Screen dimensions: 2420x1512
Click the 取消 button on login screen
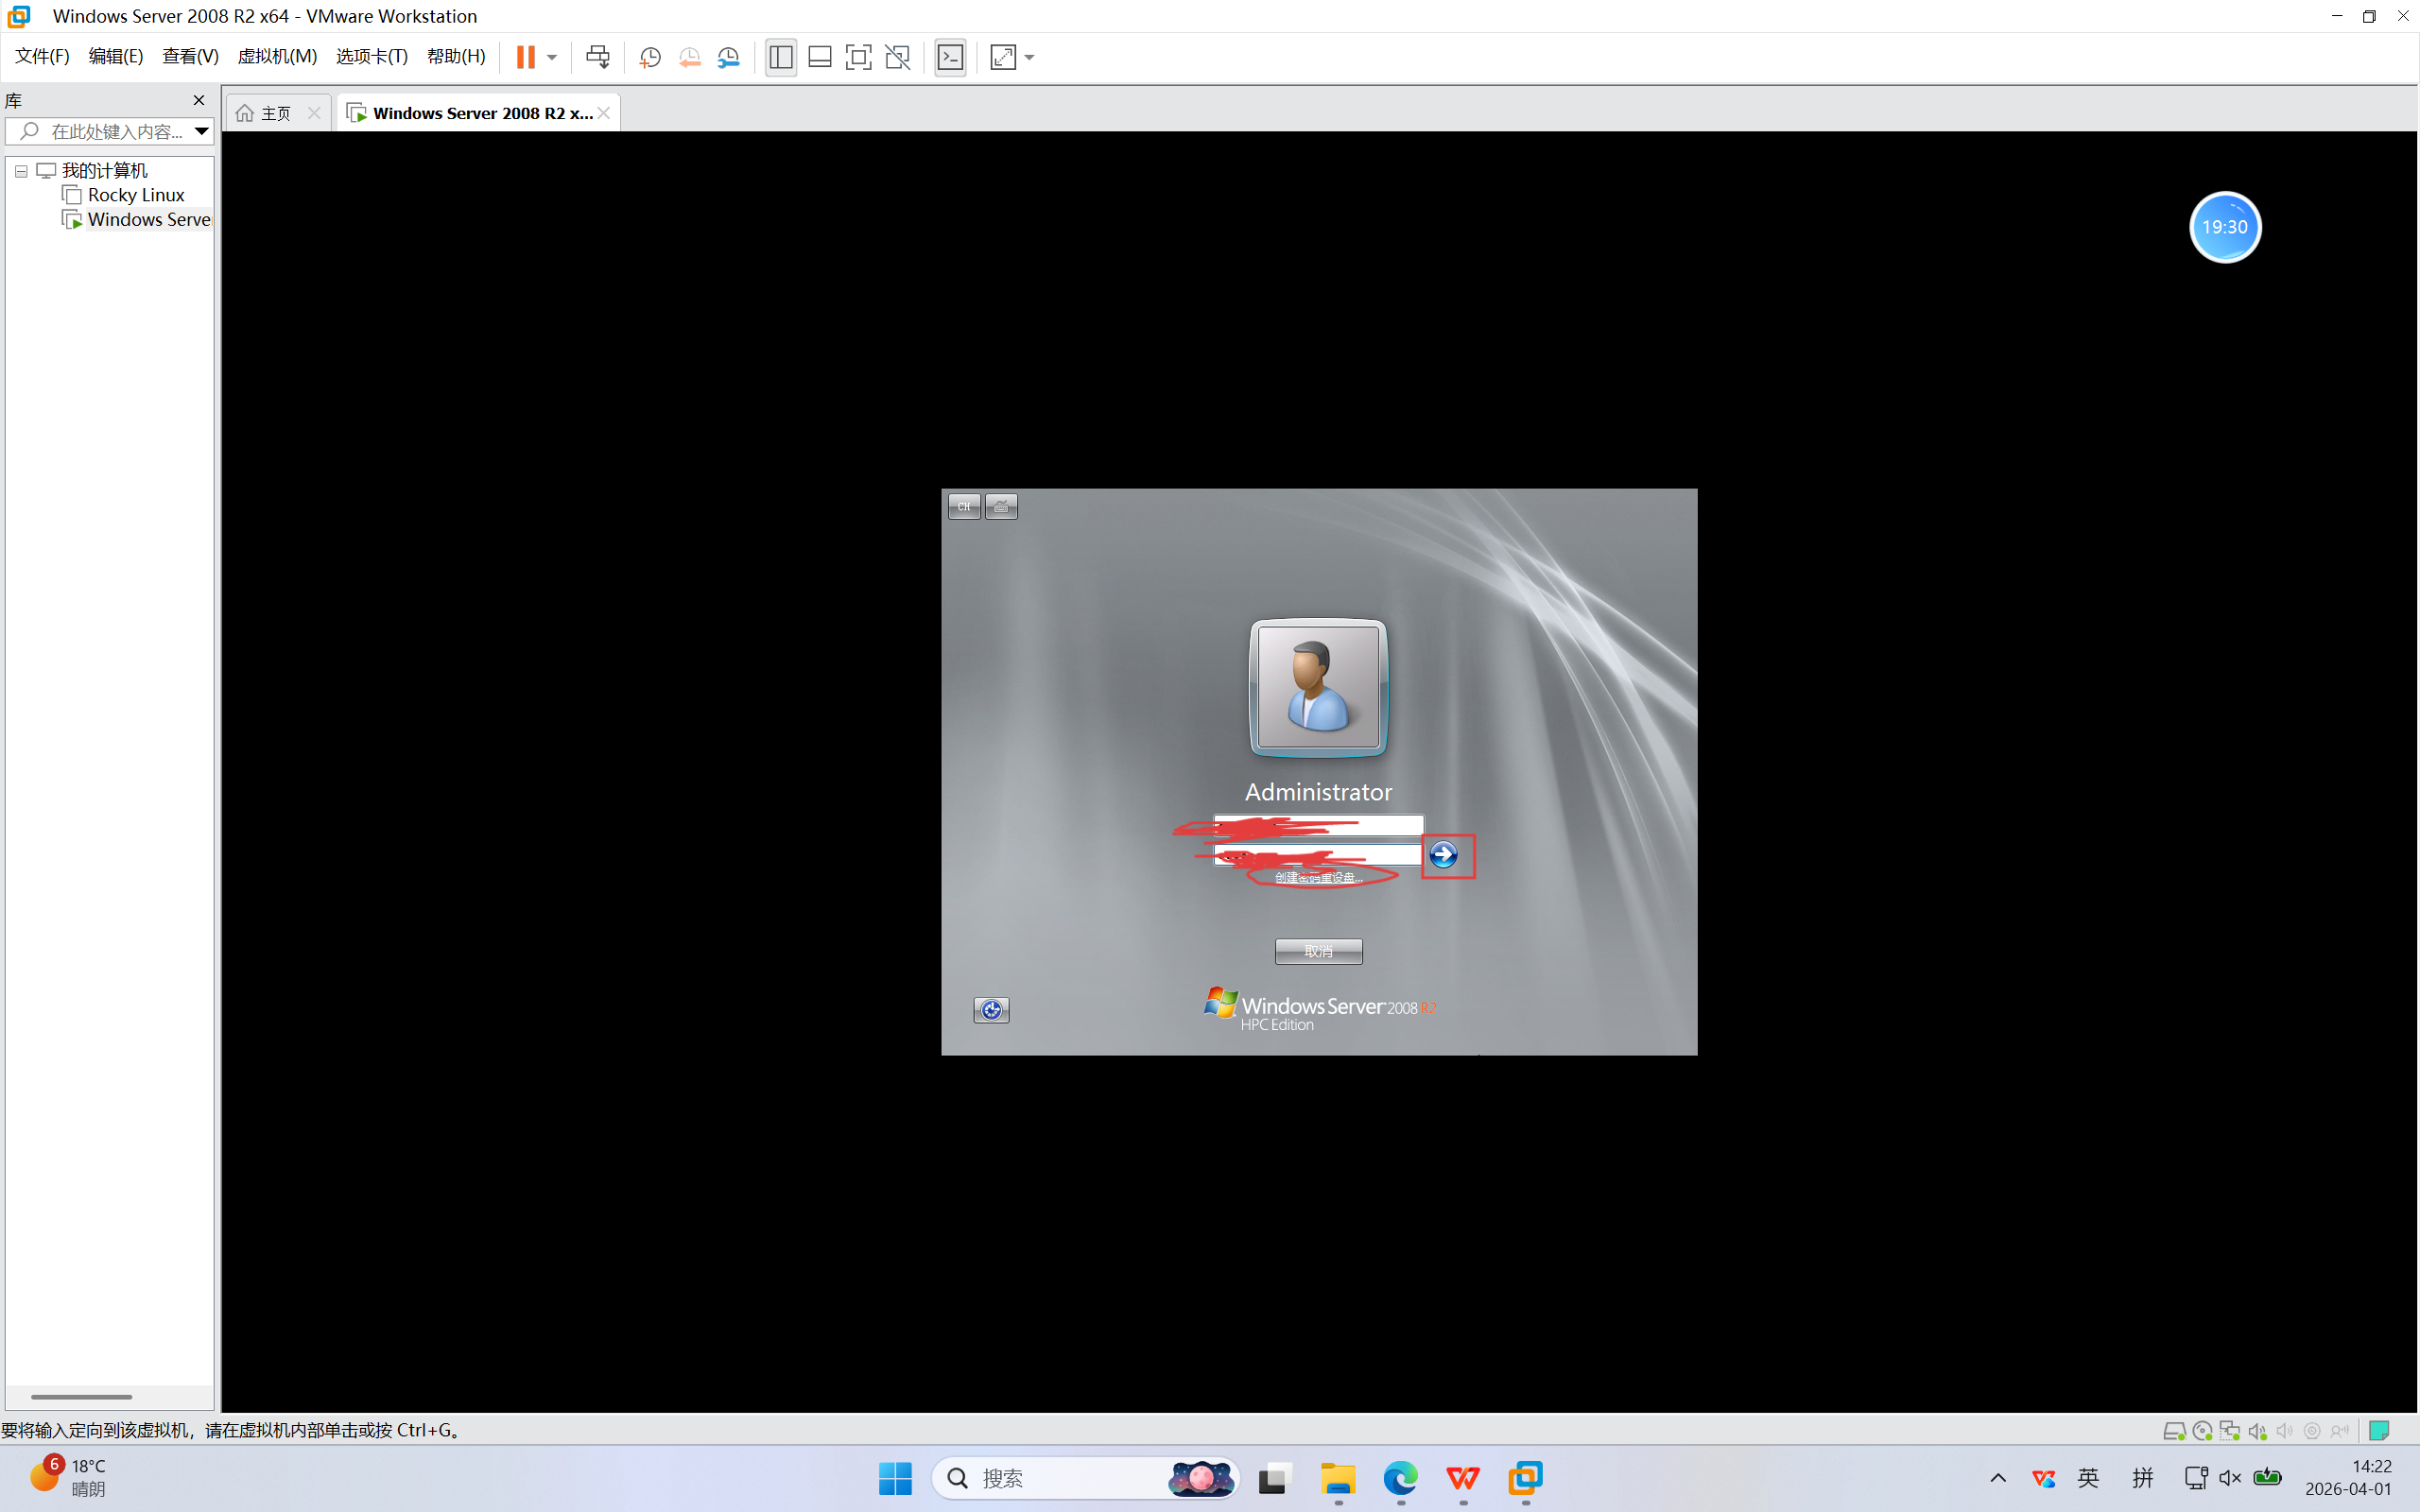(x=1318, y=951)
